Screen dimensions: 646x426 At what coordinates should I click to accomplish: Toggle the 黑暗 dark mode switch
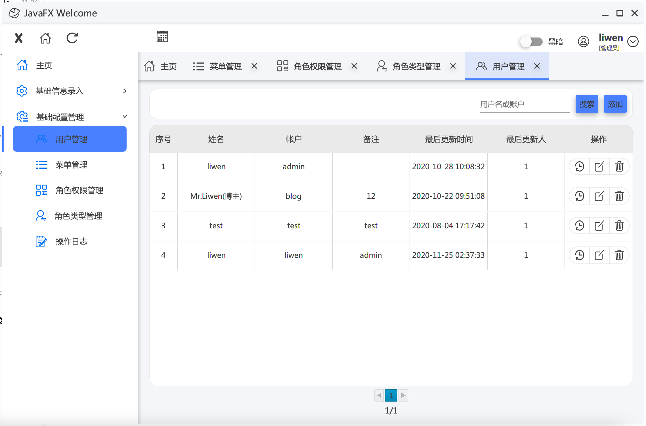pos(531,42)
